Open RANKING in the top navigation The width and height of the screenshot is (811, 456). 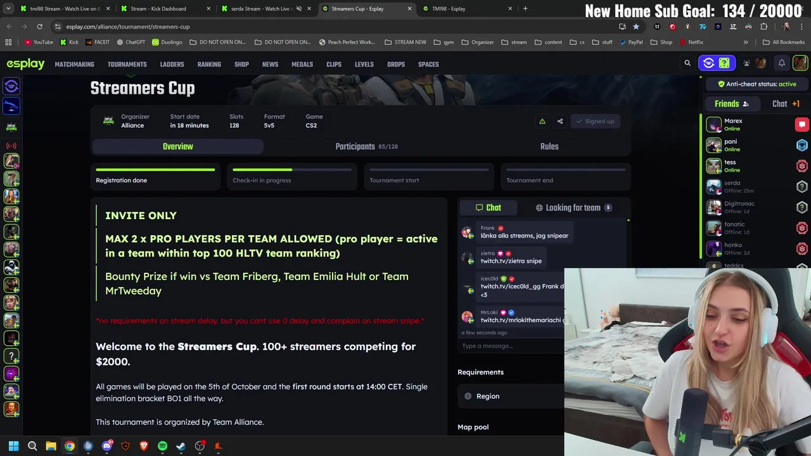(209, 64)
